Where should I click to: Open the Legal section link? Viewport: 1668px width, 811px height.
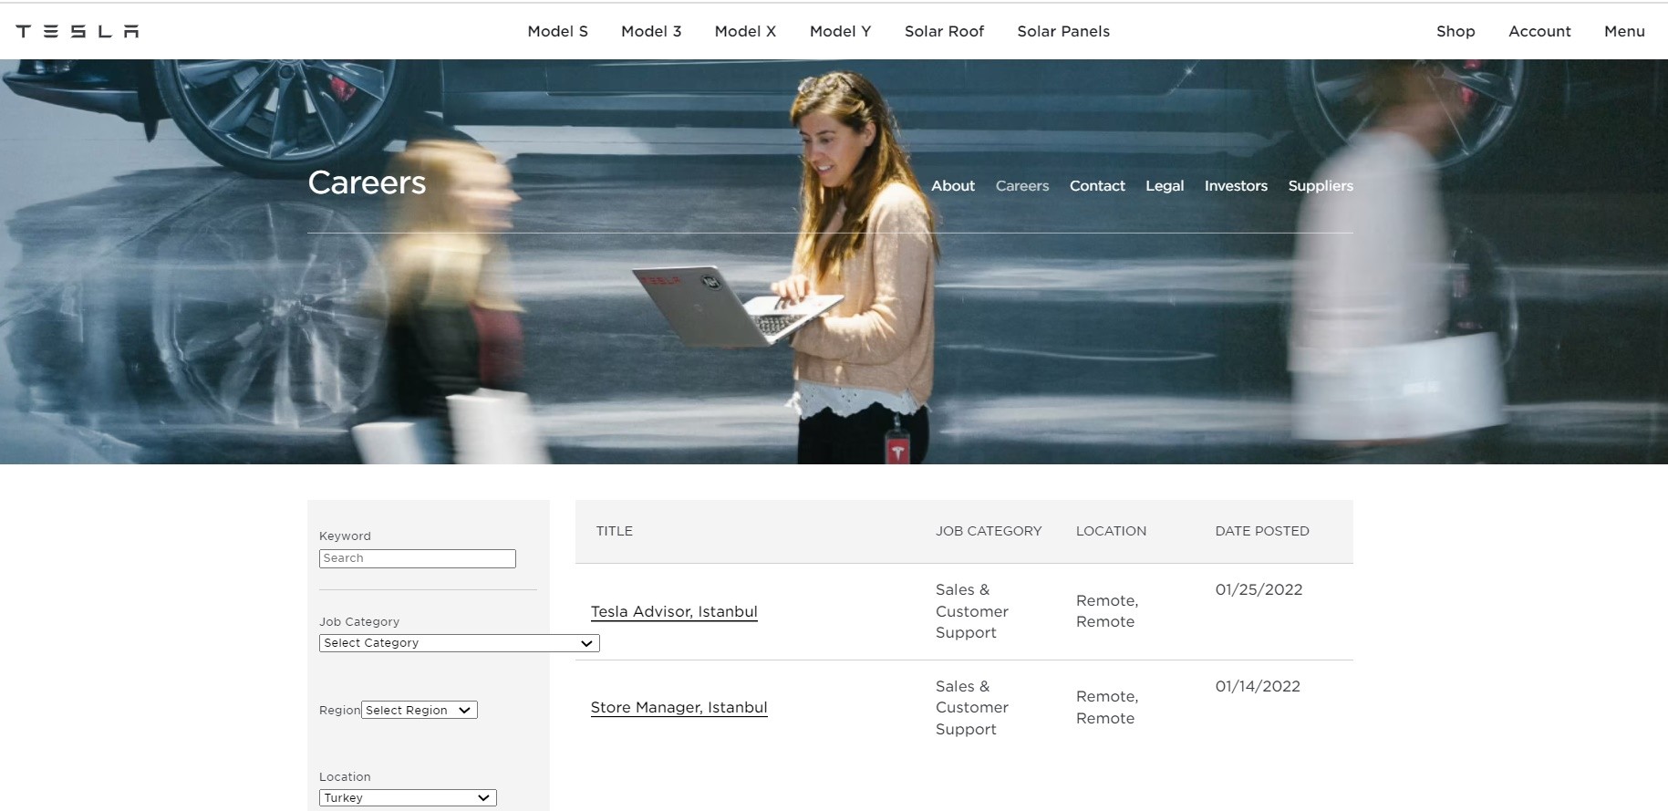[1165, 186]
